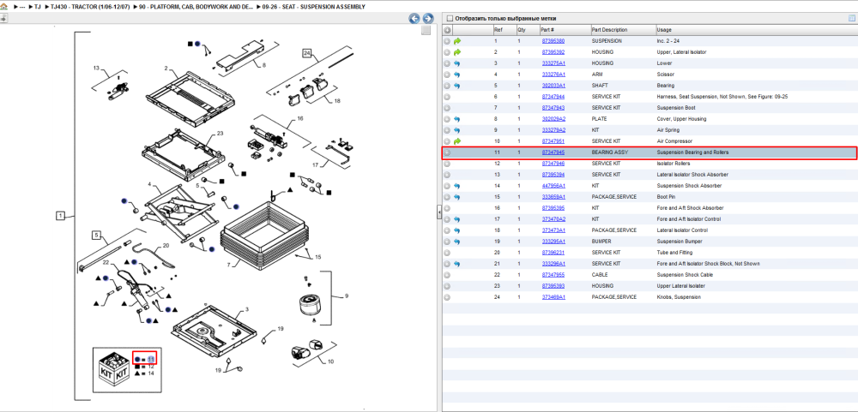
Task: Toggle the selection circle for Ref 24 row
Action: point(447,296)
